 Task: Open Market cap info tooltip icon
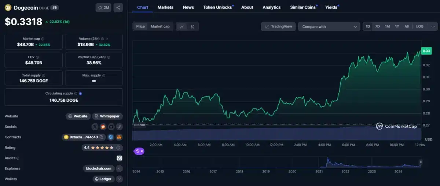tap(43, 39)
